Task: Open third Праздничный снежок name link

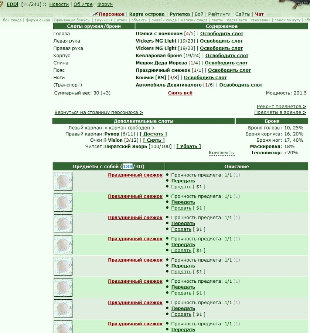Action: pyautogui.click(x=135, y=218)
